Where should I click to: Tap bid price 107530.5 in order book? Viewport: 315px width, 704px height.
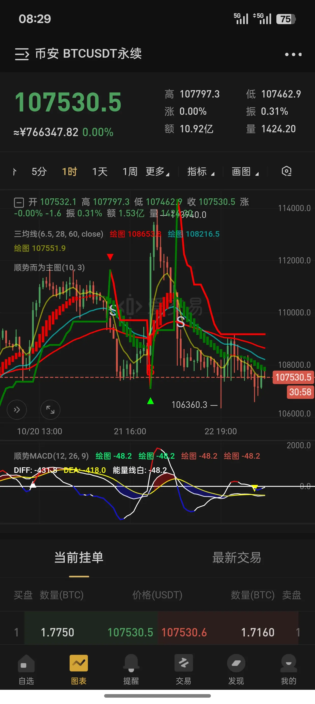tap(130, 632)
